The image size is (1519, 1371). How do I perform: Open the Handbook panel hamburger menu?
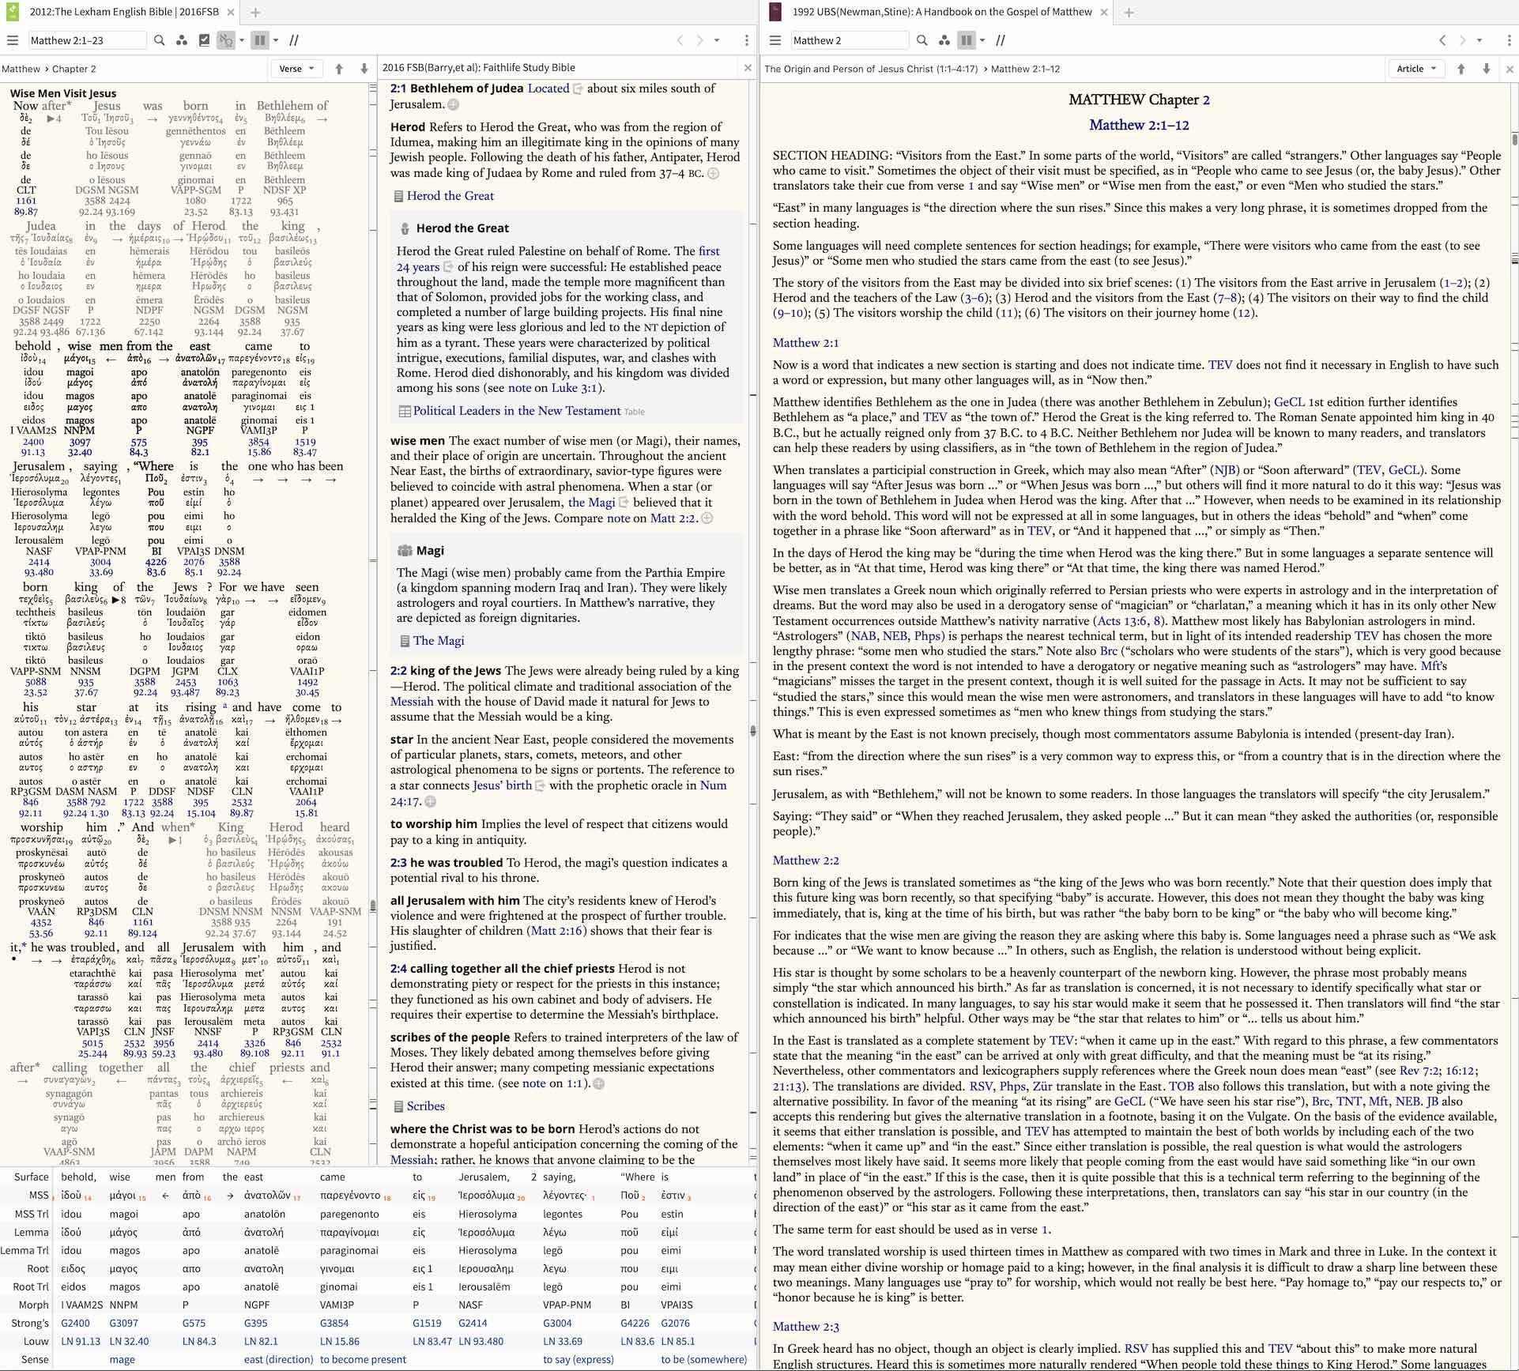point(775,40)
